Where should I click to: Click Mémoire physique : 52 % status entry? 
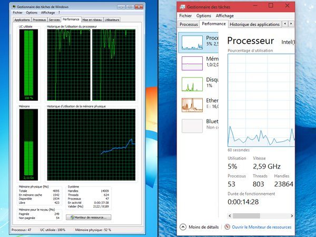[x=93, y=230]
